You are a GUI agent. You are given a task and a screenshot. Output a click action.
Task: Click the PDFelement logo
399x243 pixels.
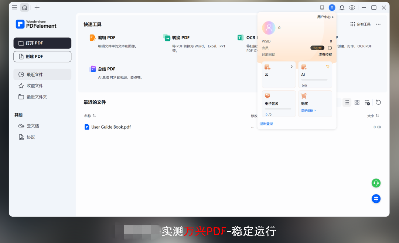pyautogui.click(x=36, y=24)
